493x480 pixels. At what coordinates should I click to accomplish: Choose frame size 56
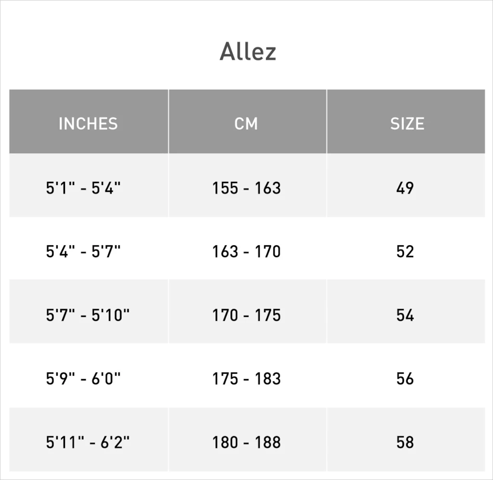[406, 376]
